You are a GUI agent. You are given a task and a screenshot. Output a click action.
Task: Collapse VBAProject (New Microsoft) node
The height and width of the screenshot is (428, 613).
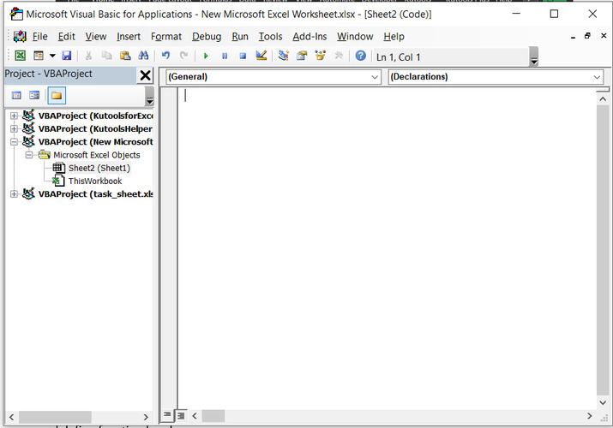14,141
